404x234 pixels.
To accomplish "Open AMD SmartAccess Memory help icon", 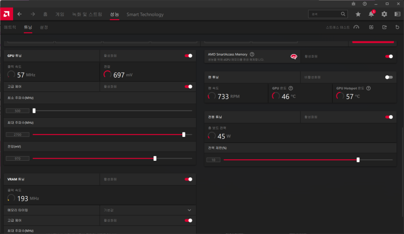I will click(x=252, y=54).
